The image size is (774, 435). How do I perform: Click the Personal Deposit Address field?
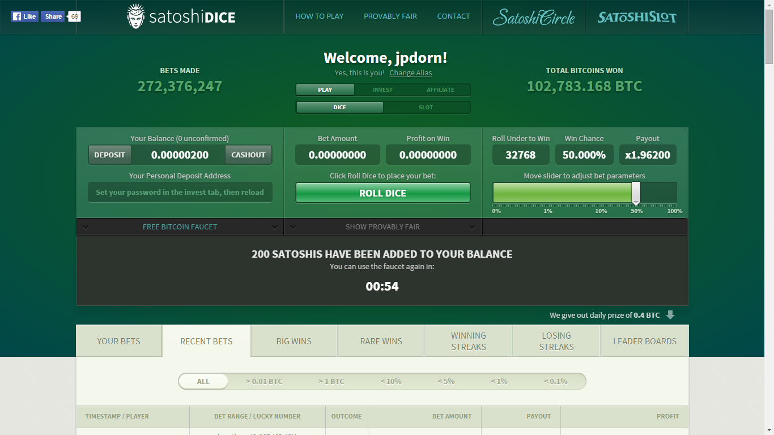pos(180,192)
